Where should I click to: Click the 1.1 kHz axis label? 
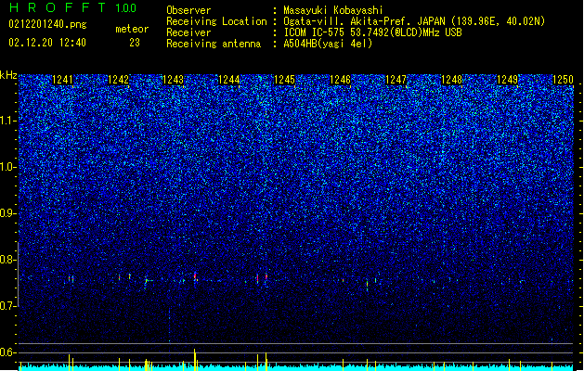tap(8, 121)
